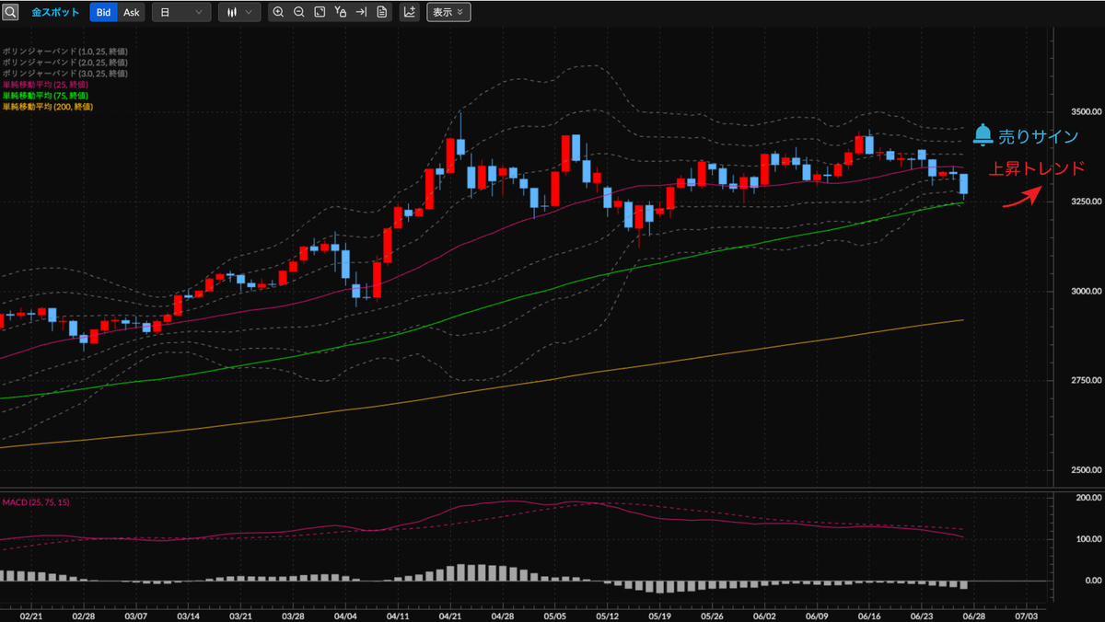Click the symbol search magnifier icon
1105x622 pixels.
[10, 13]
